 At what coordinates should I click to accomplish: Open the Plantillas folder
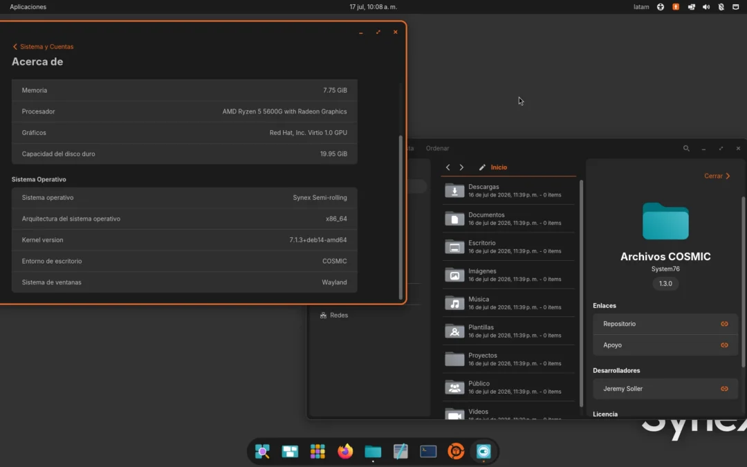[x=509, y=331]
